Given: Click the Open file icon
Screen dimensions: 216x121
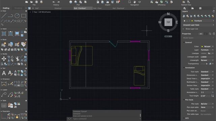Looking at the screenshot, I should tap(31, 2).
